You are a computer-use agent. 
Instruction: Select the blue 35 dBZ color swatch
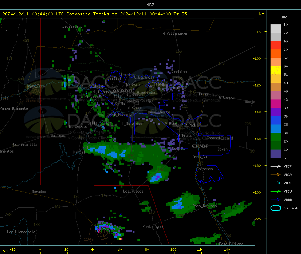[x=276, y=120]
